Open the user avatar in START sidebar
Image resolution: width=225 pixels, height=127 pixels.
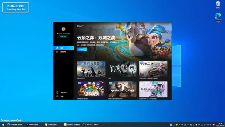pyautogui.click(x=64, y=29)
